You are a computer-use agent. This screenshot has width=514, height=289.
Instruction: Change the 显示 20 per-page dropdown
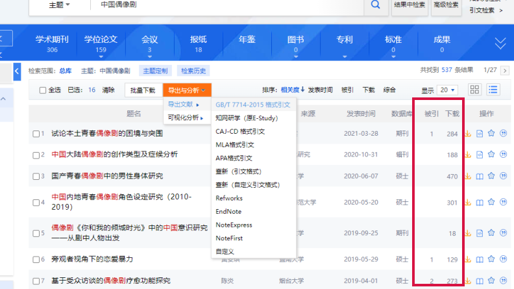pyautogui.click(x=447, y=90)
